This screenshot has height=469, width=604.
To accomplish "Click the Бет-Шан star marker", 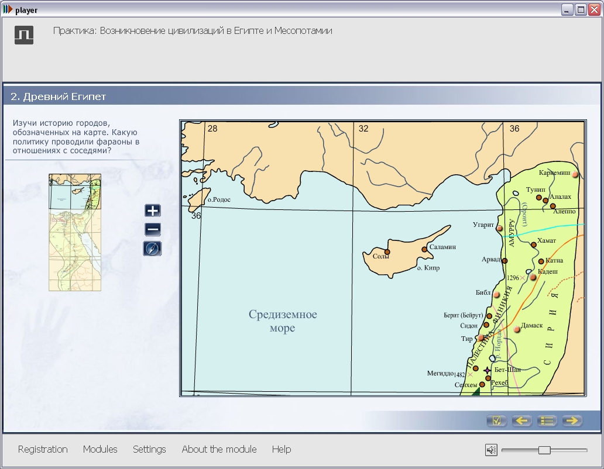I will (x=488, y=370).
